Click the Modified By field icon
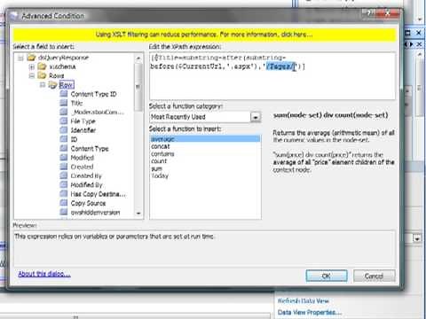426x319 pixels. (64, 184)
